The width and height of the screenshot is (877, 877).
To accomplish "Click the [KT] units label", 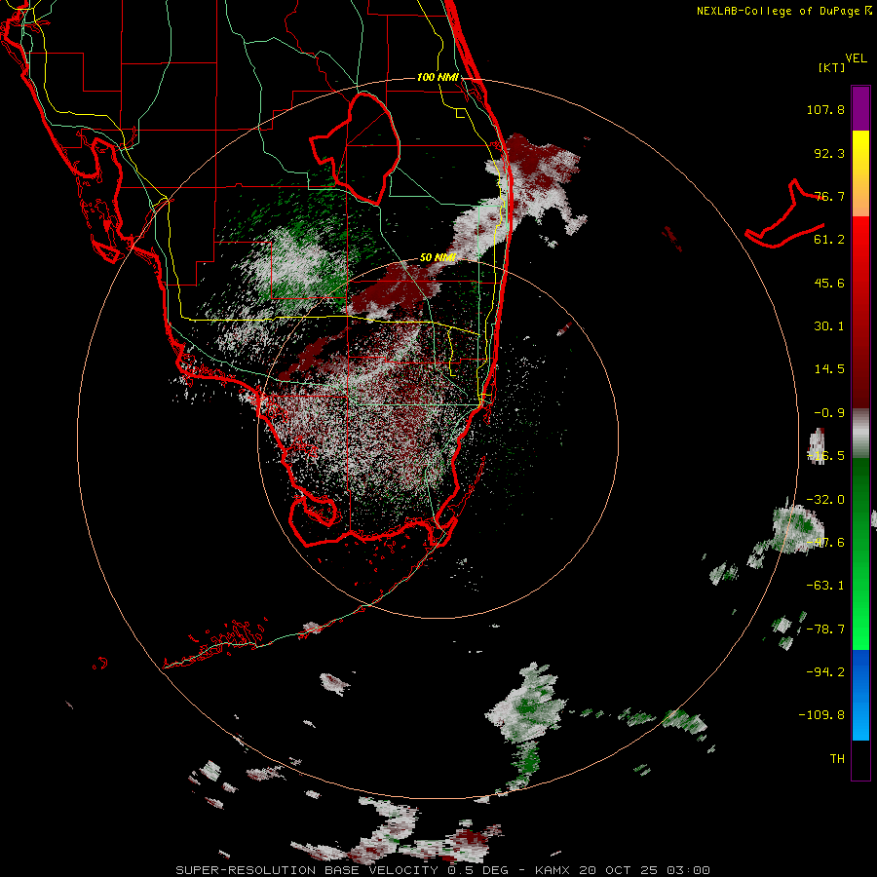I will pyautogui.click(x=832, y=67).
